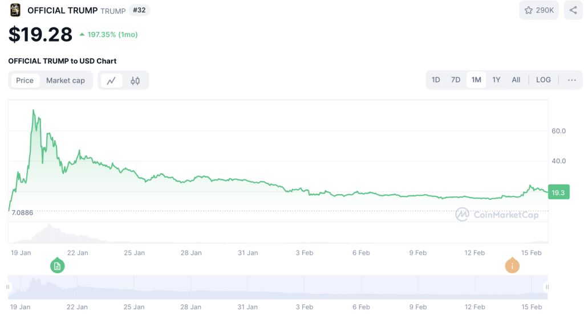Open the three-dots more options menu
584x316 pixels.
click(571, 80)
